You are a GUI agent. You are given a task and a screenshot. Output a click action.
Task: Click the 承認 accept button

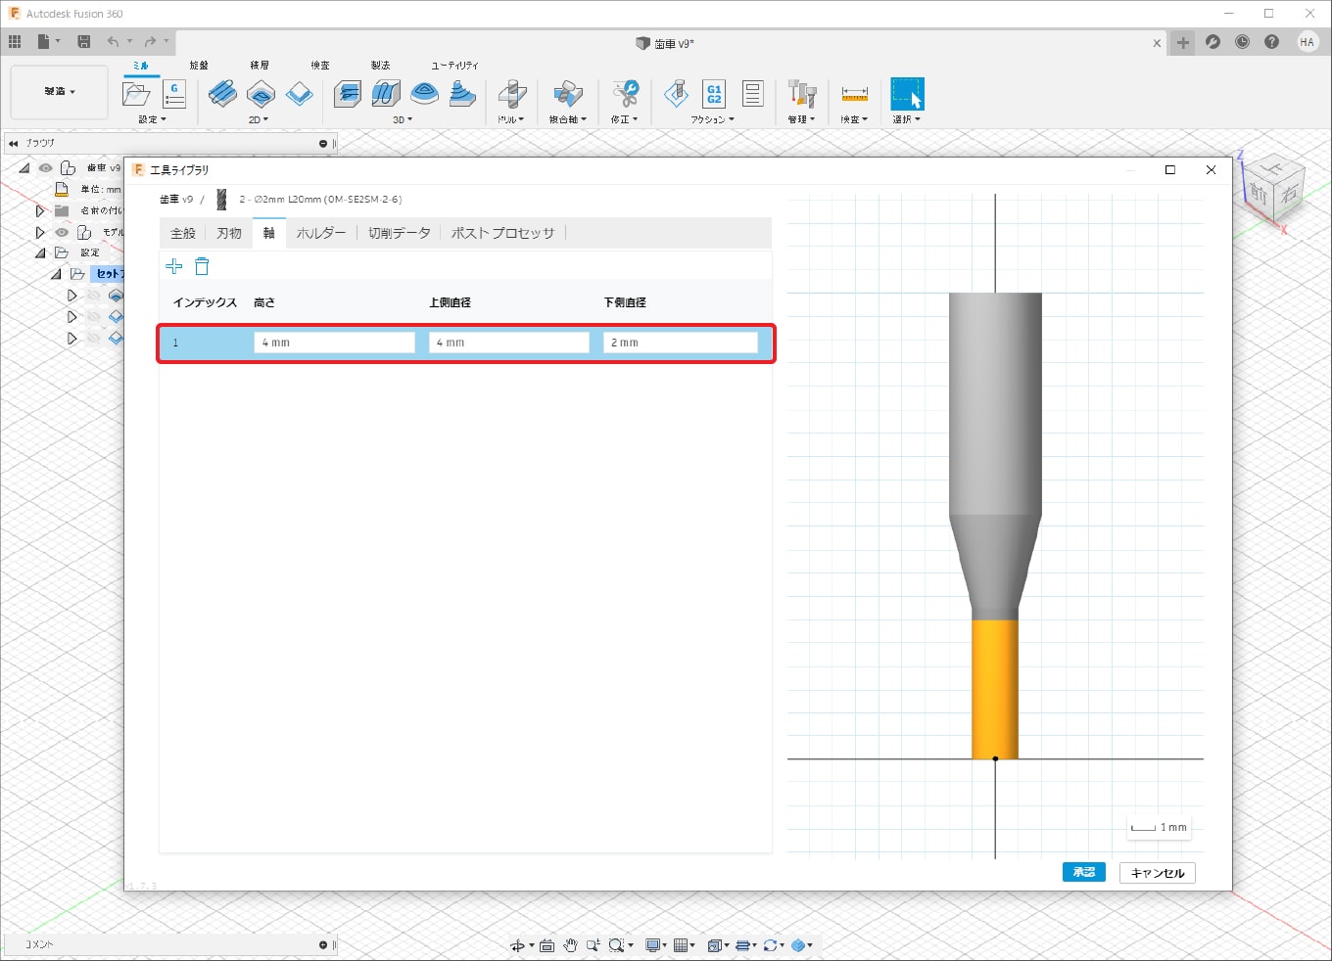(x=1083, y=872)
